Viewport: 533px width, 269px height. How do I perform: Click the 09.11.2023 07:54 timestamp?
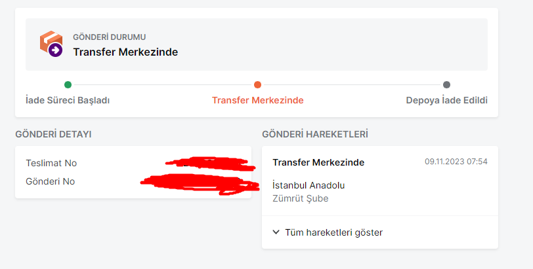point(456,162)
